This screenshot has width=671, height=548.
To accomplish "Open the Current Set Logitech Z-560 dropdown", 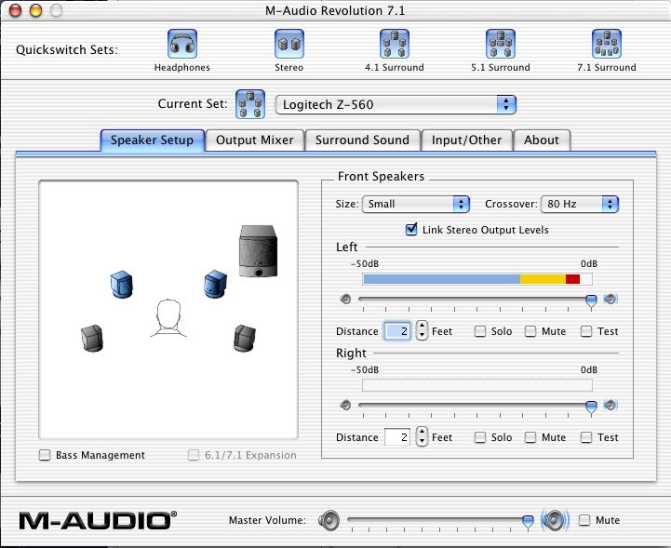I will pos(396,104).
